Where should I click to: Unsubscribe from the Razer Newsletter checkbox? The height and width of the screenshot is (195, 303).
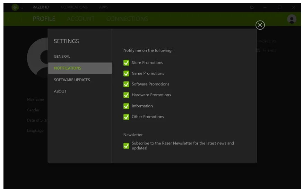(x=126, y=146)
